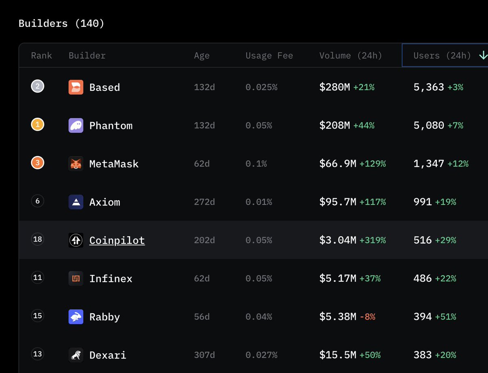This screenshot has height=373, width=488.
Task: Click the 0.01% usage fee for Axiom
Action: (x=259, y=202)
